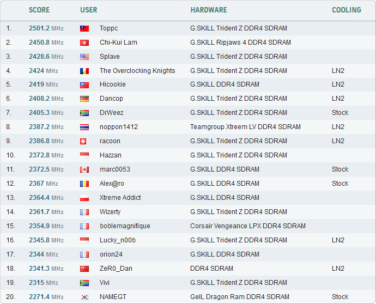Viewport: 376px width, 304px height.
Task: Open Hicookie's user profile
Action: tap(112, 85)
